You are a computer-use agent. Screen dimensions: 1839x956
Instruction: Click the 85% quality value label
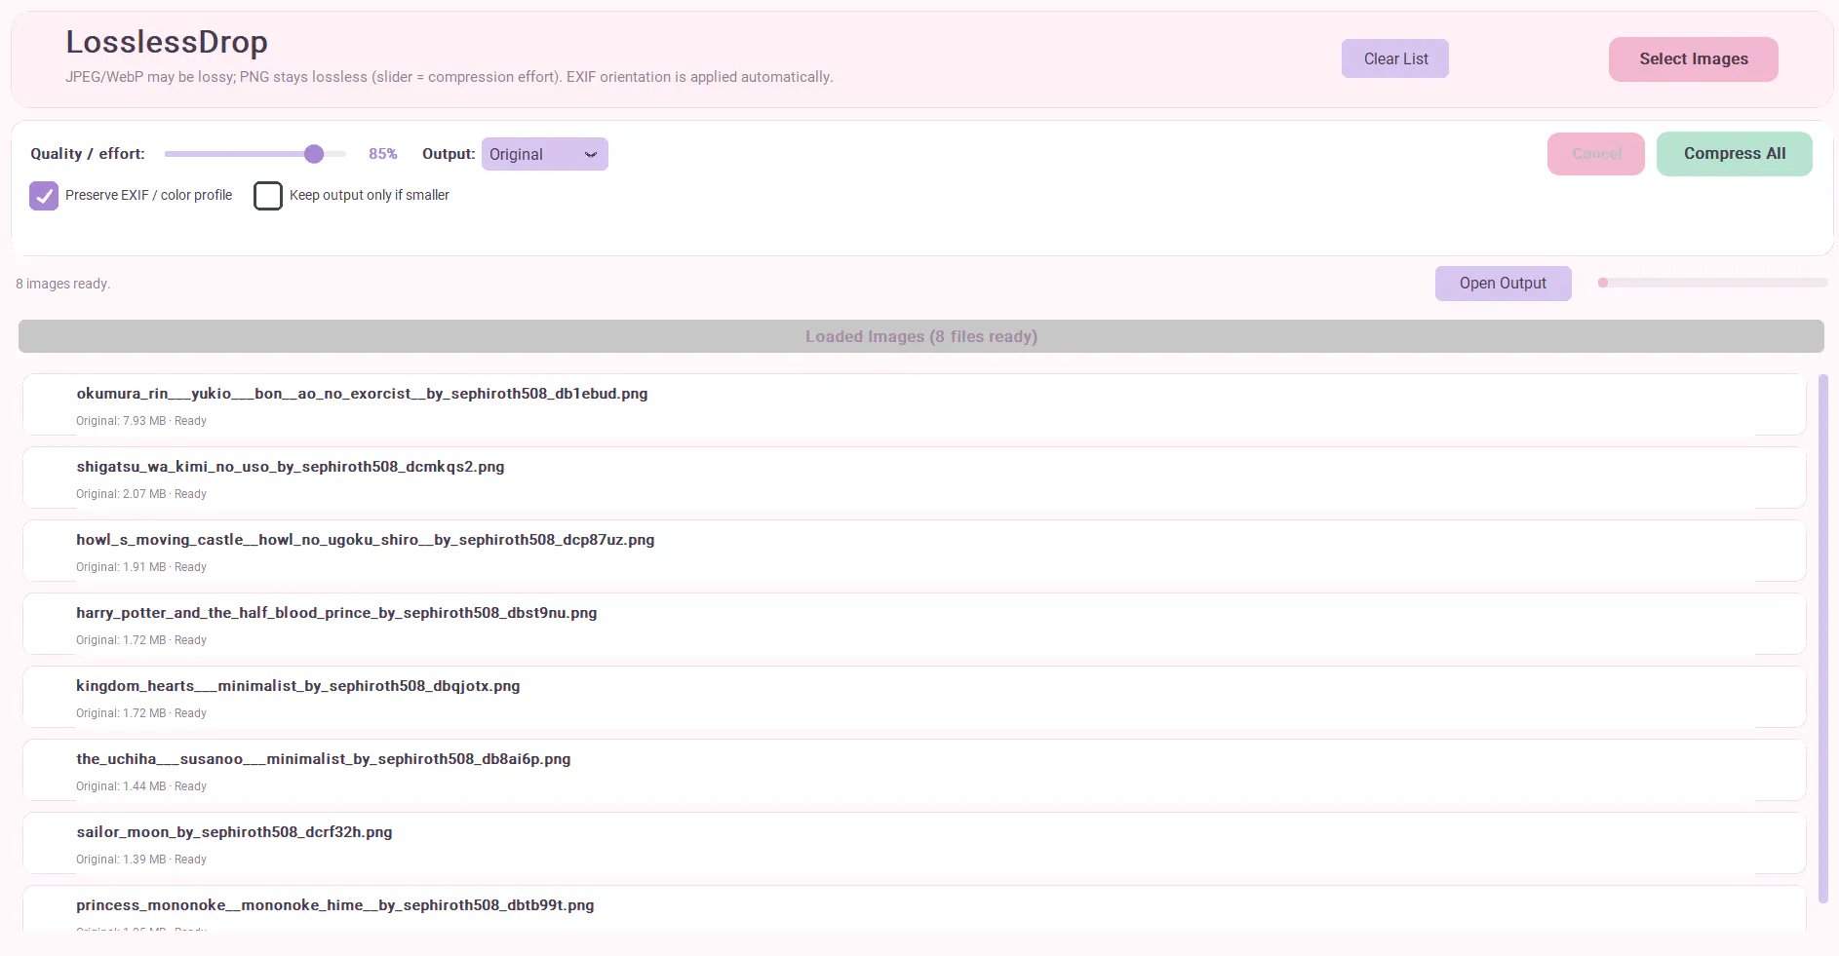(382, 154)
